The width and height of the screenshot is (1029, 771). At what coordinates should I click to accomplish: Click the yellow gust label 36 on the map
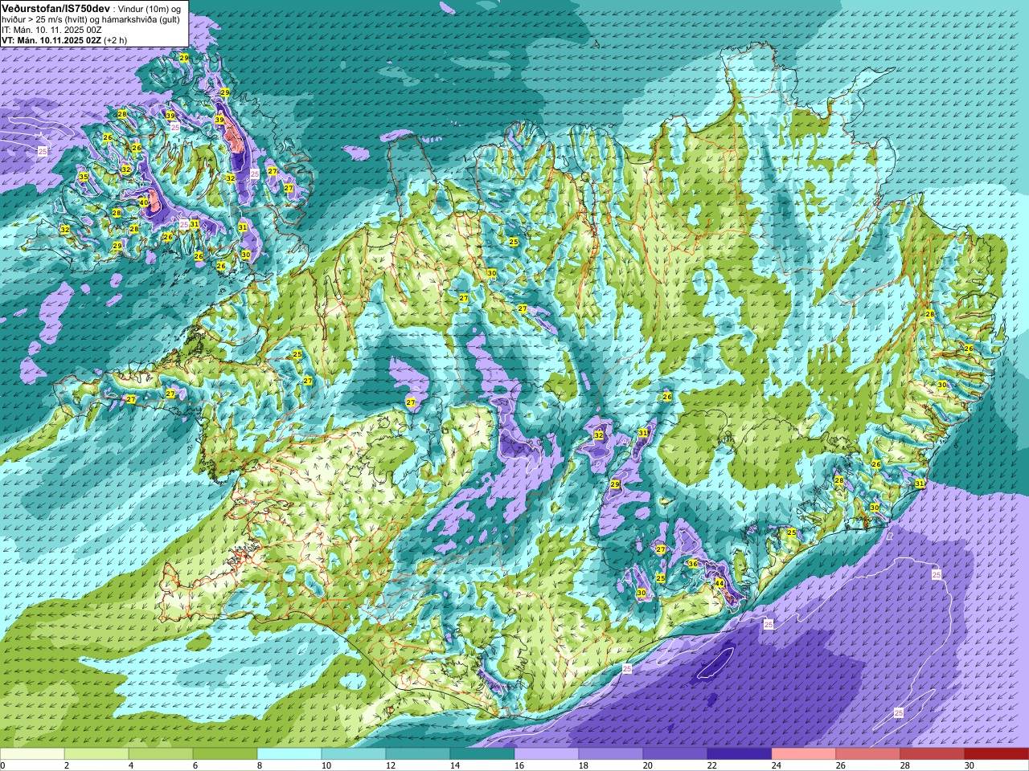(693, 563)
